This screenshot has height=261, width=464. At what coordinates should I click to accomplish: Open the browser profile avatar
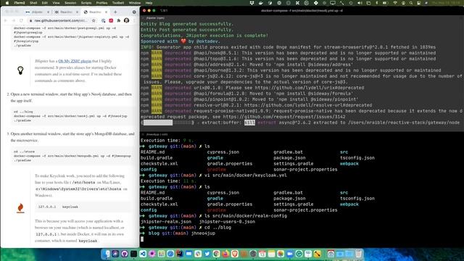point(127,21)
